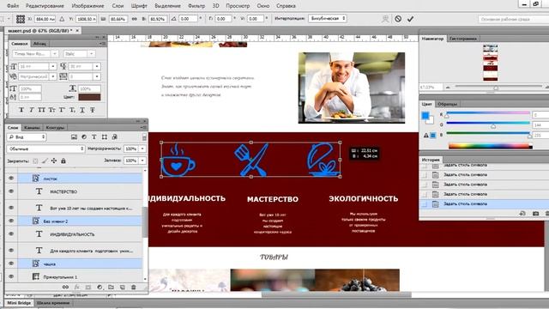Open the layer filter kind dropdown 'Вид'

(x=27, y=137)
